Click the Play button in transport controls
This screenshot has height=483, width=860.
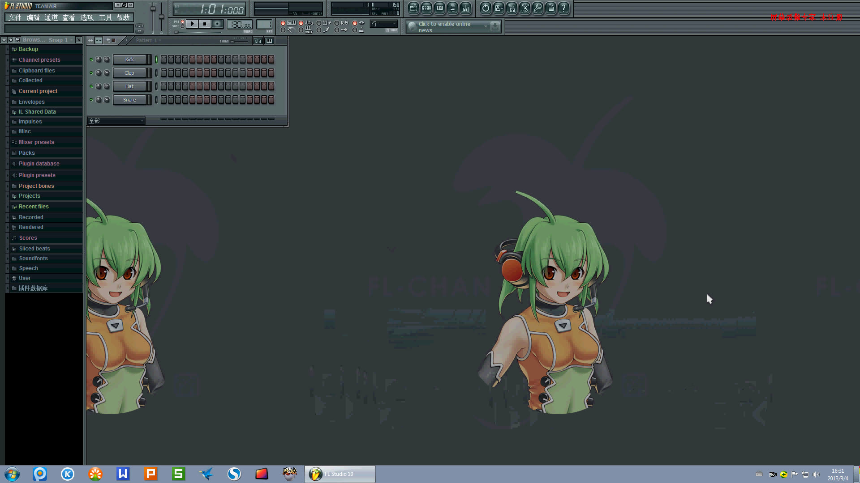click(x=192, y=24)
